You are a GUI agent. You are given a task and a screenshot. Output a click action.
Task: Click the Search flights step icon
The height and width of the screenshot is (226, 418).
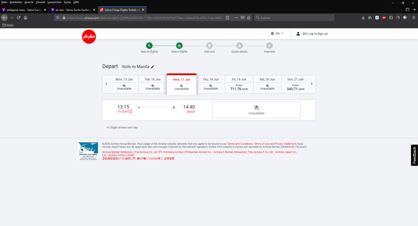pyautogui.click(x=149, y=46)
